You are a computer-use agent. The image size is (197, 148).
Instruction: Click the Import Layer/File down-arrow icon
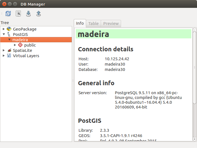click(28, 14)
